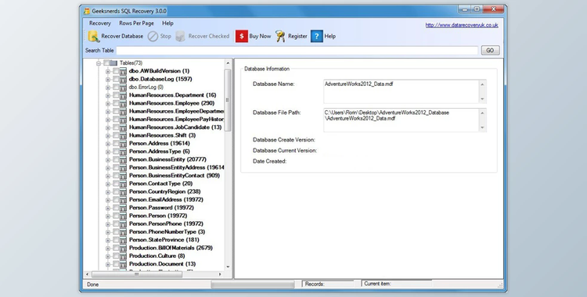This screenshot has width=587, height=297.
Task: Click the Stop toolbar icon
Action: point(153,36)
